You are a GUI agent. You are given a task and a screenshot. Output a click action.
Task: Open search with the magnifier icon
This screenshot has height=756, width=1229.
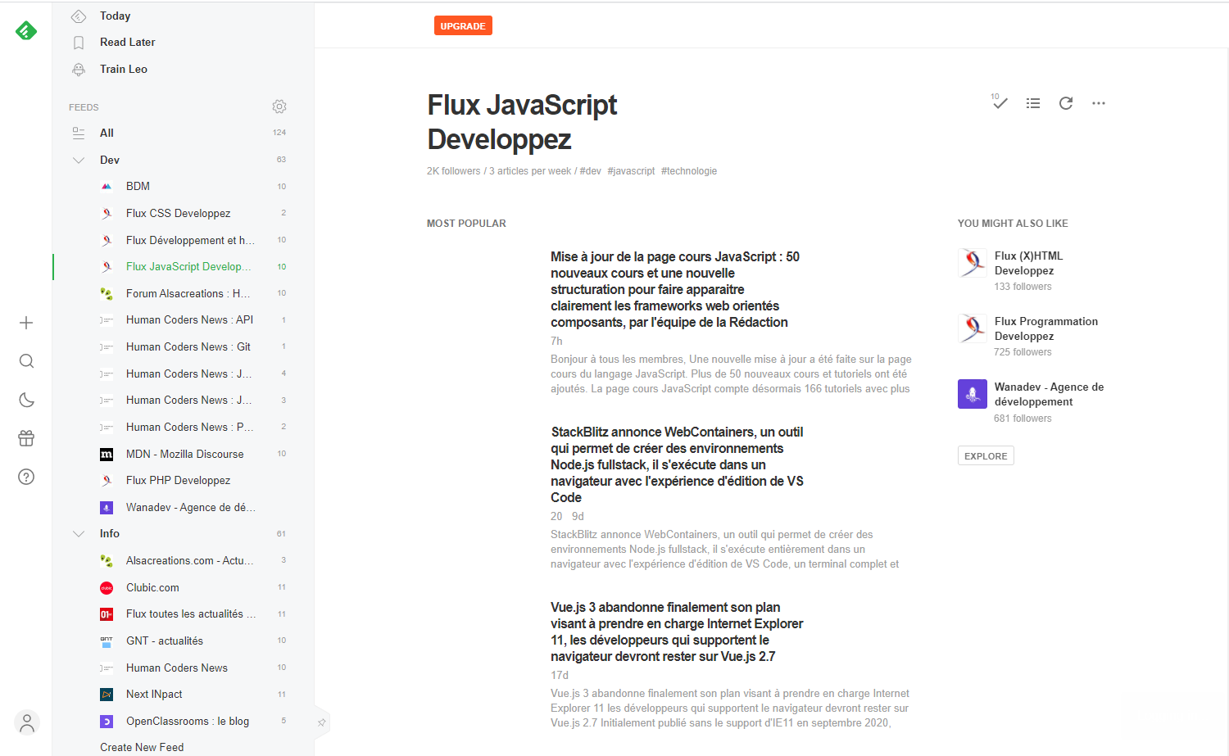click(26, 361)
